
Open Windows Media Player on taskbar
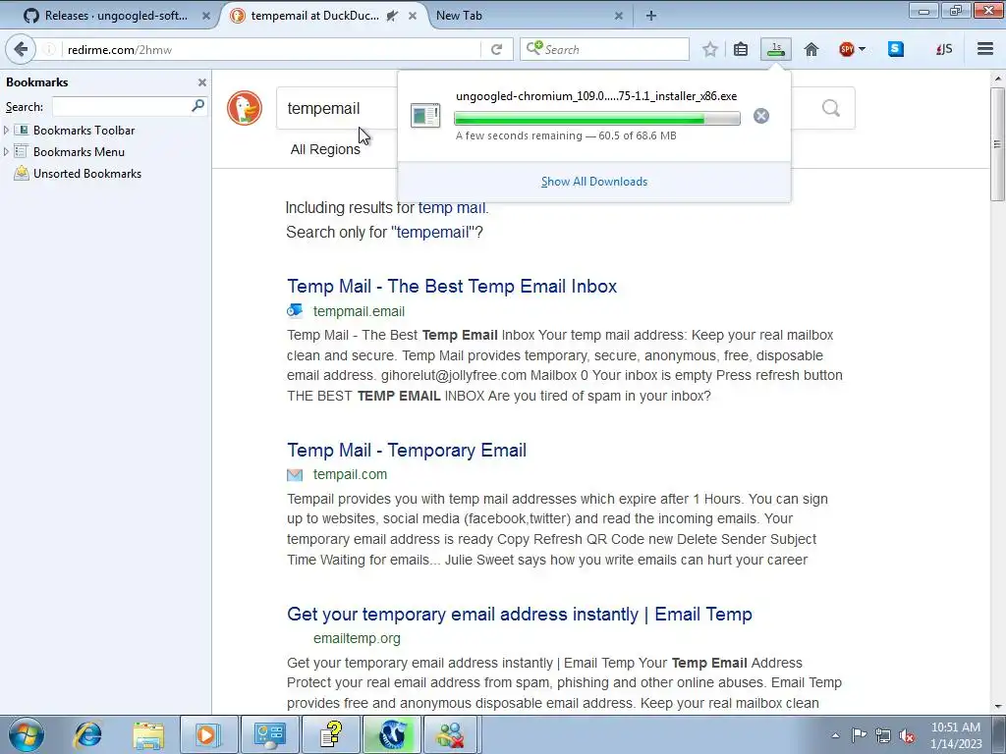(x=208, y=734)
